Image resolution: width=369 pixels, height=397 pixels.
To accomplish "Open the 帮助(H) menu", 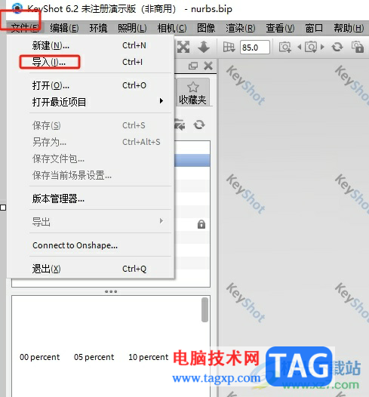I will 349,28.
